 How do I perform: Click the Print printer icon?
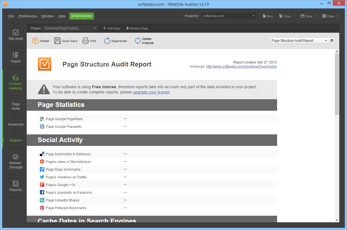click(x=86, y=41)
